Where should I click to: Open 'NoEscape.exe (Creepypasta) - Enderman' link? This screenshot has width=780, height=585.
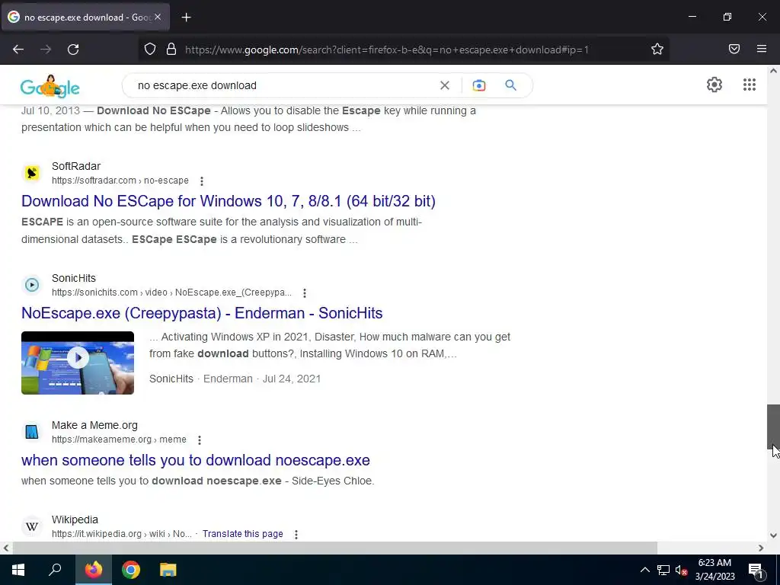(202, 313)
